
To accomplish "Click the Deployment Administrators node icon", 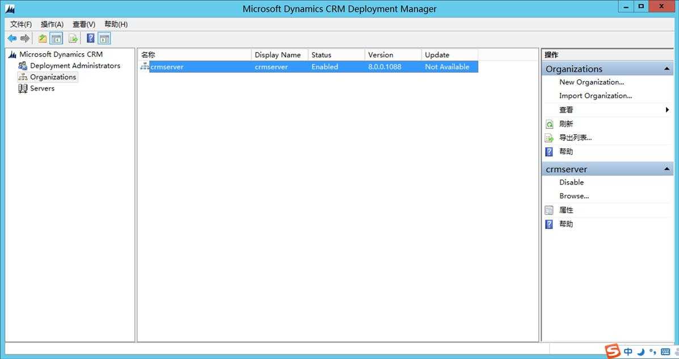I will (x=23, y=66).
